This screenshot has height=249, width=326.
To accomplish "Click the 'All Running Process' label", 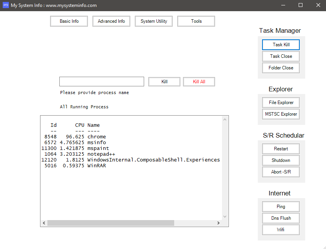I will (84, 107).
